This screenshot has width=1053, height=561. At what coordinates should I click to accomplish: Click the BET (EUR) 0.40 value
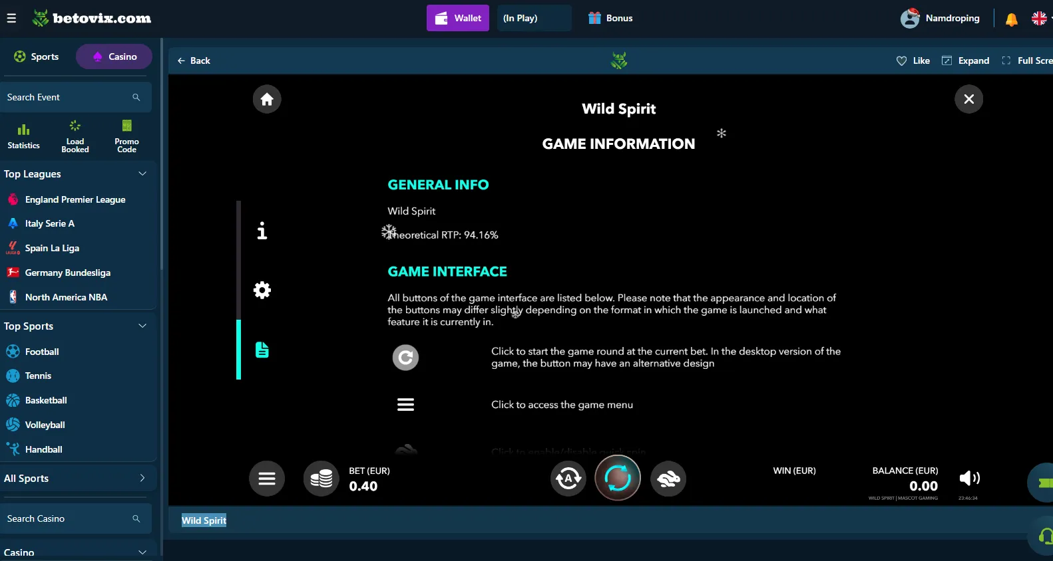(363, 486)
